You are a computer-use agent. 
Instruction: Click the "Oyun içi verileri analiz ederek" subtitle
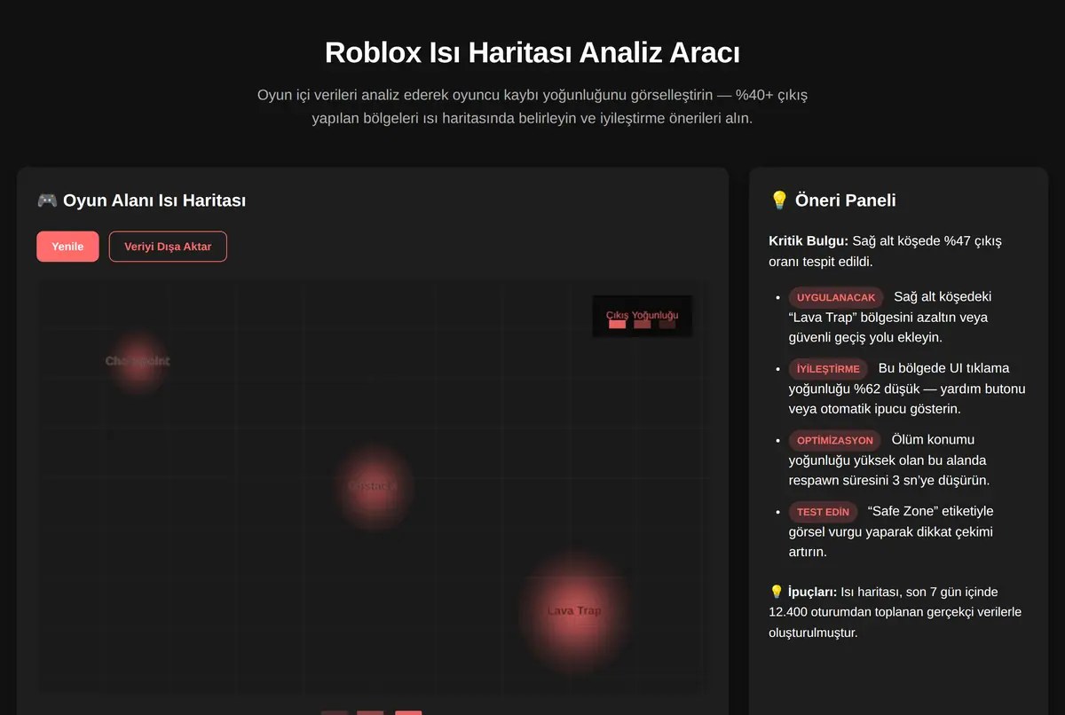532,106
